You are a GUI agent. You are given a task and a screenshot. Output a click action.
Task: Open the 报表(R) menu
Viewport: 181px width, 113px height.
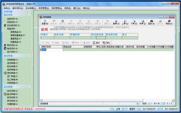[x=68, y=8]
